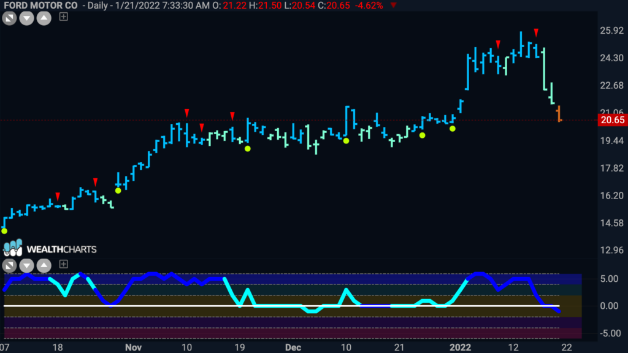
Task: Click the 25.92 price axis label
Action: click(x=612, y=31)
